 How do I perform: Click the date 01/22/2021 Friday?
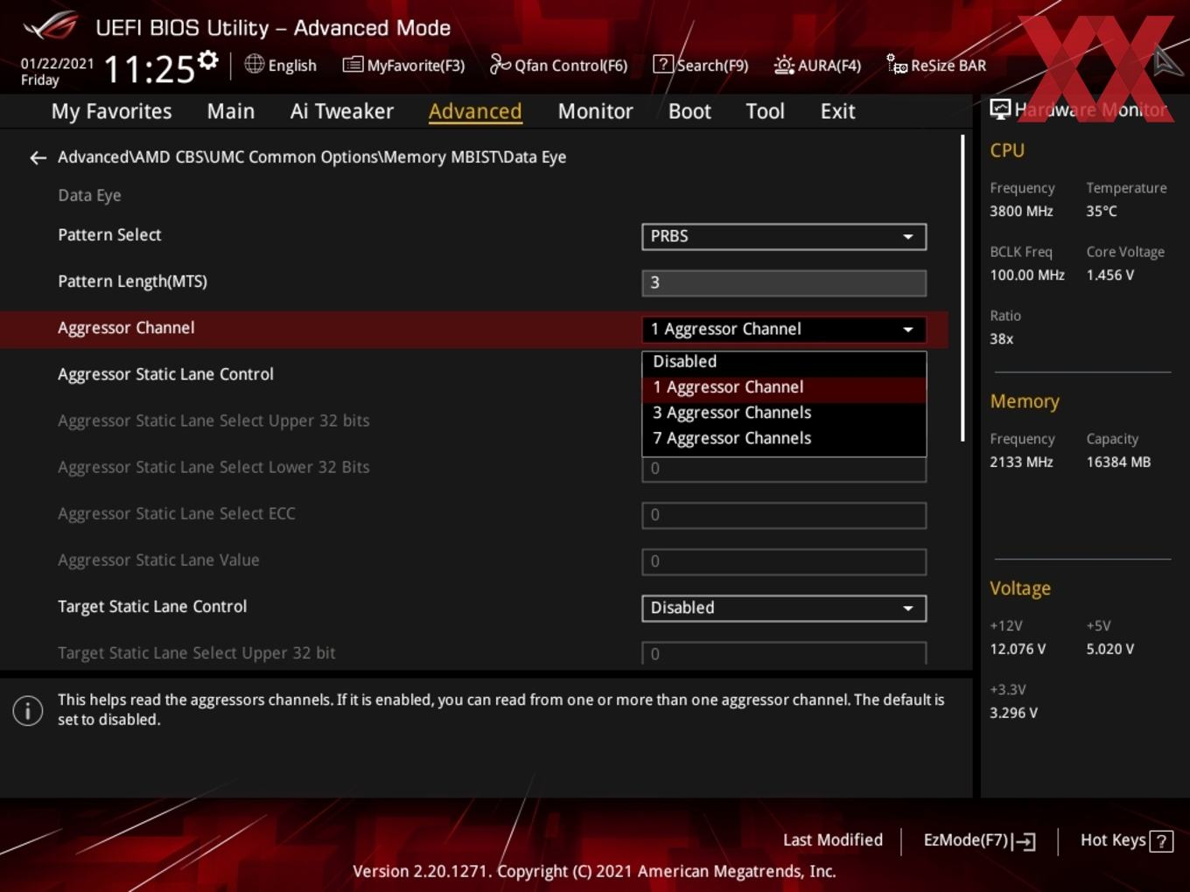coord(57,72)
